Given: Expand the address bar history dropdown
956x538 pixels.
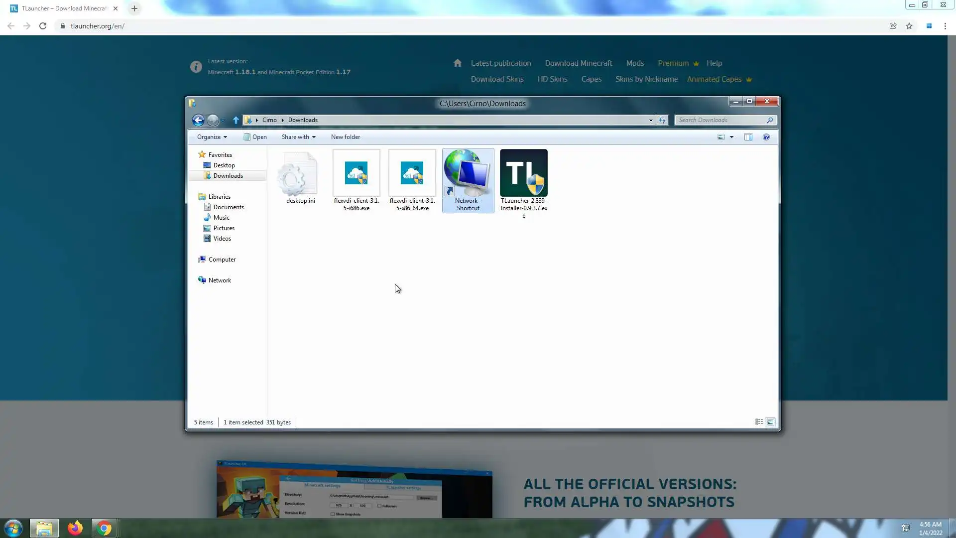Looking at the screenshot, I should [x=651, y=120].
